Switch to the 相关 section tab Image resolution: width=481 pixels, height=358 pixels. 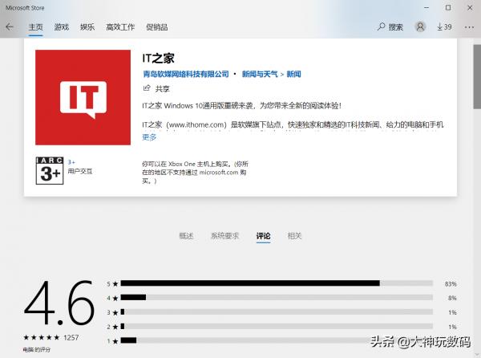294,236
